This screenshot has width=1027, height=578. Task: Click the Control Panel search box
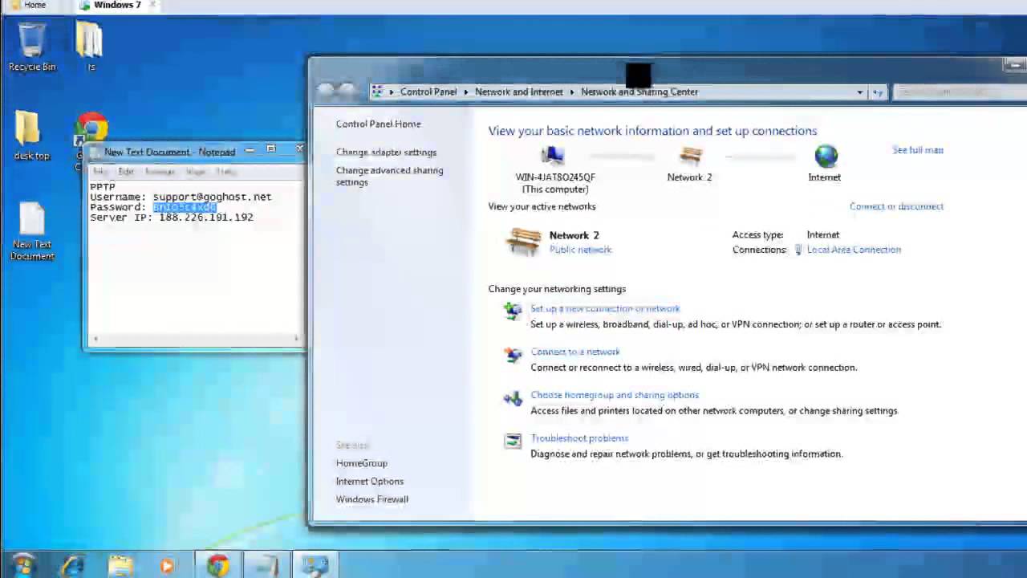tap(960, 92)
